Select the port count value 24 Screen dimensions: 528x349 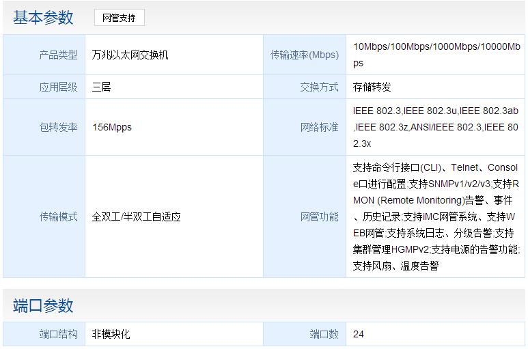359,334
